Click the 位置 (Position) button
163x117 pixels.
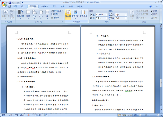(132, 14)
